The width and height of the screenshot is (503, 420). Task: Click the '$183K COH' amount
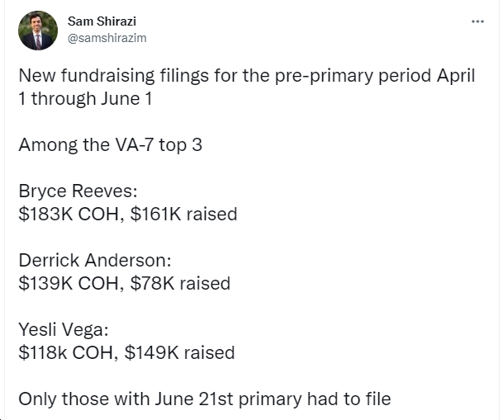pos(69,214)
